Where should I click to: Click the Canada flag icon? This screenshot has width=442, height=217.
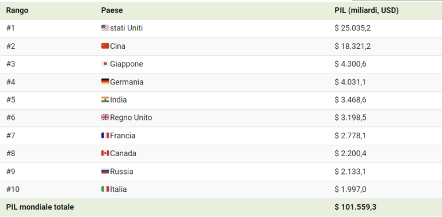click(x=105, y=153)
